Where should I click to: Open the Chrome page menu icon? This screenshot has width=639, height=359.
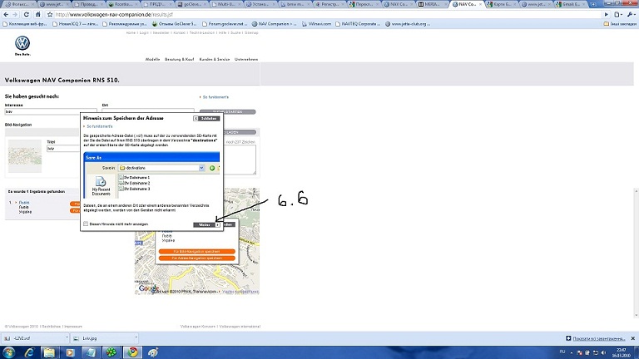(x=618, y=14)
